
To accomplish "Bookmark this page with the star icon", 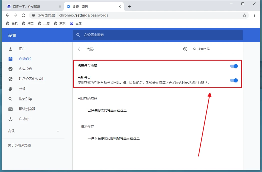I will click(244, 15).
